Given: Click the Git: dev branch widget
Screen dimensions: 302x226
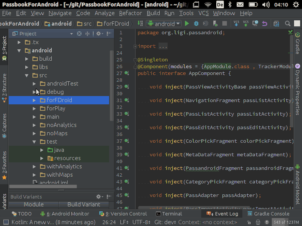Looking at the screenshot, I should click(166, 222).
